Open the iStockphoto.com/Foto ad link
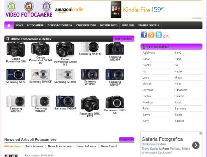The image size is (207, 157). pyautogui.click(x=154, y=144)
